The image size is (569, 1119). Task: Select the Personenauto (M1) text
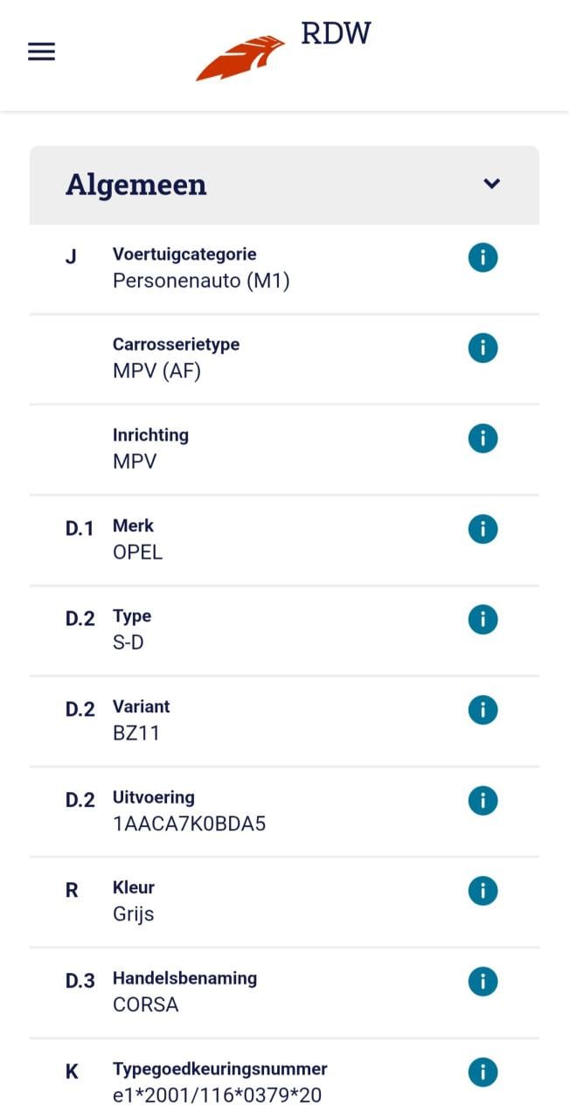pyautogui.click(x=201, y=281)
